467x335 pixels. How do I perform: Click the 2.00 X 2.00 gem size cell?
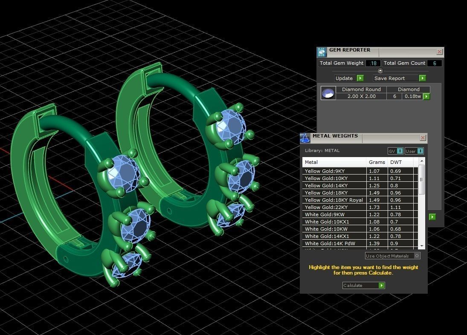(x=361, y=96)
